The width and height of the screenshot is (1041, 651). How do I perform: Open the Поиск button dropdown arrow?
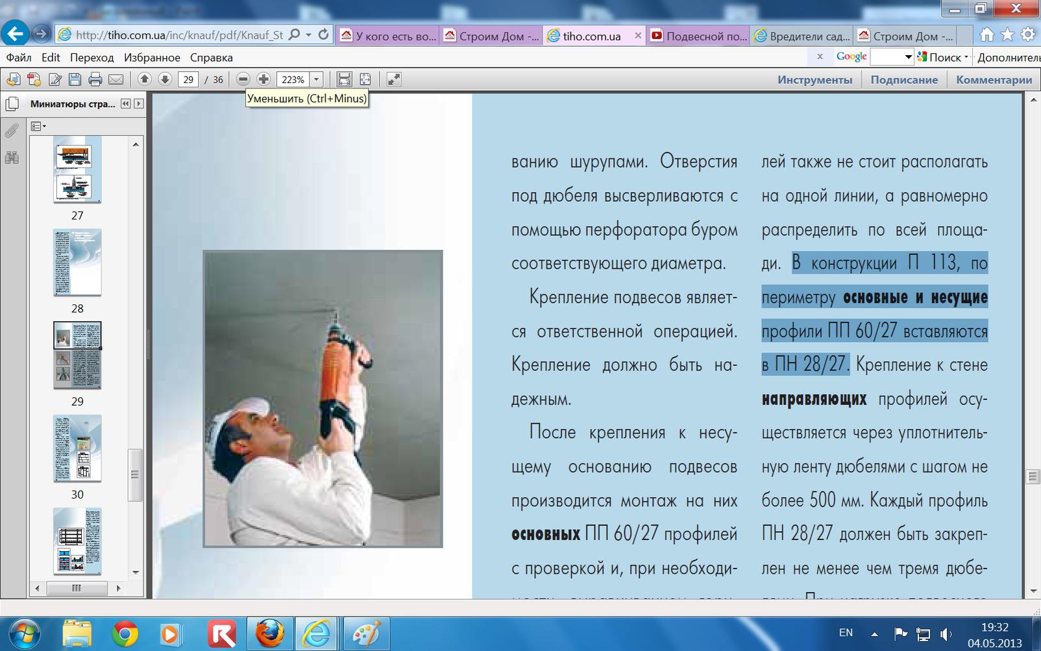(966, 57)
